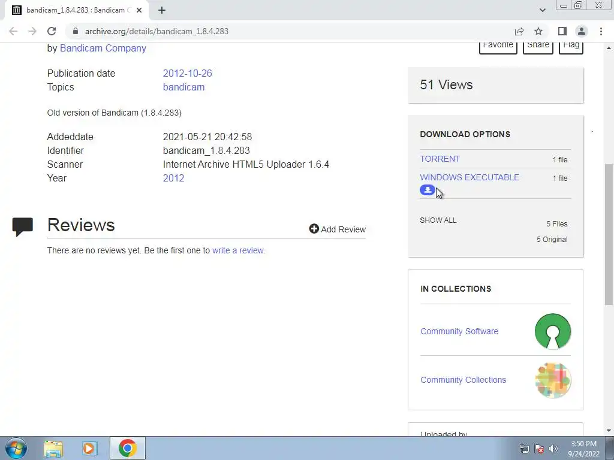Screen dimensions: 614x460
Task: Open the 2012 year link
Action: pos(173,178)
